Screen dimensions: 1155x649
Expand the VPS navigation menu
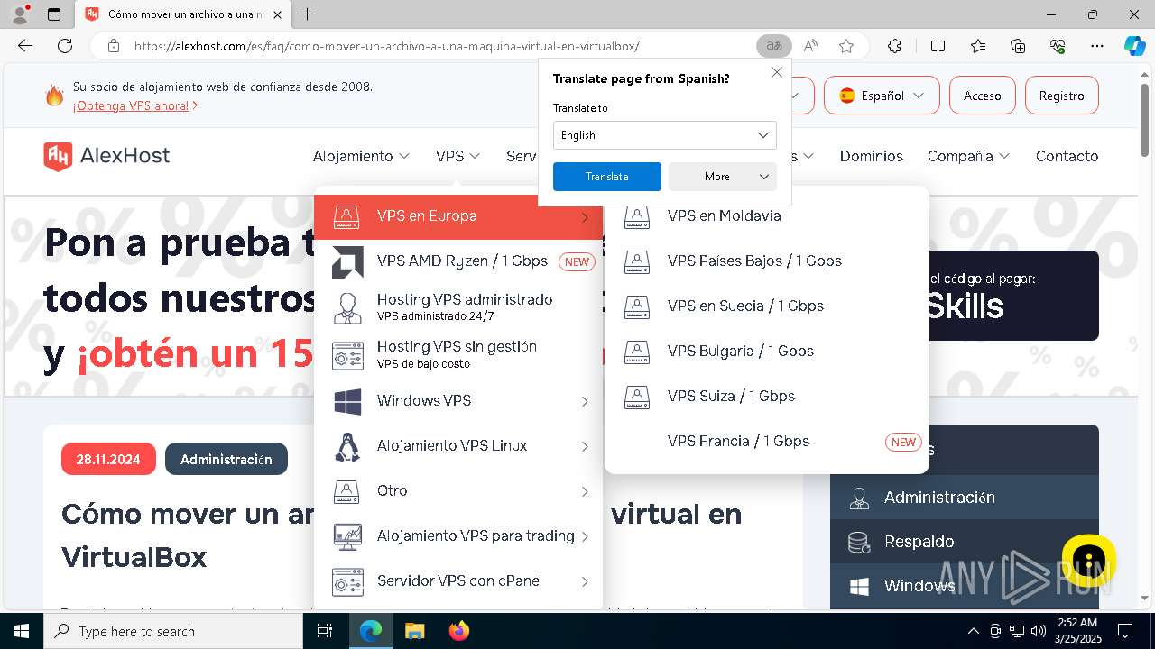pos(457,156)
